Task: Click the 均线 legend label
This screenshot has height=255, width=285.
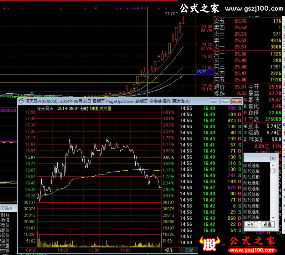Action: click(x=94, y=109)
